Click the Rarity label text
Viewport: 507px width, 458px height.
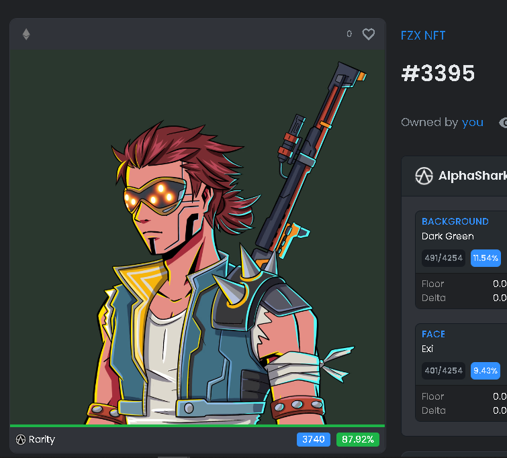point(42,439)
